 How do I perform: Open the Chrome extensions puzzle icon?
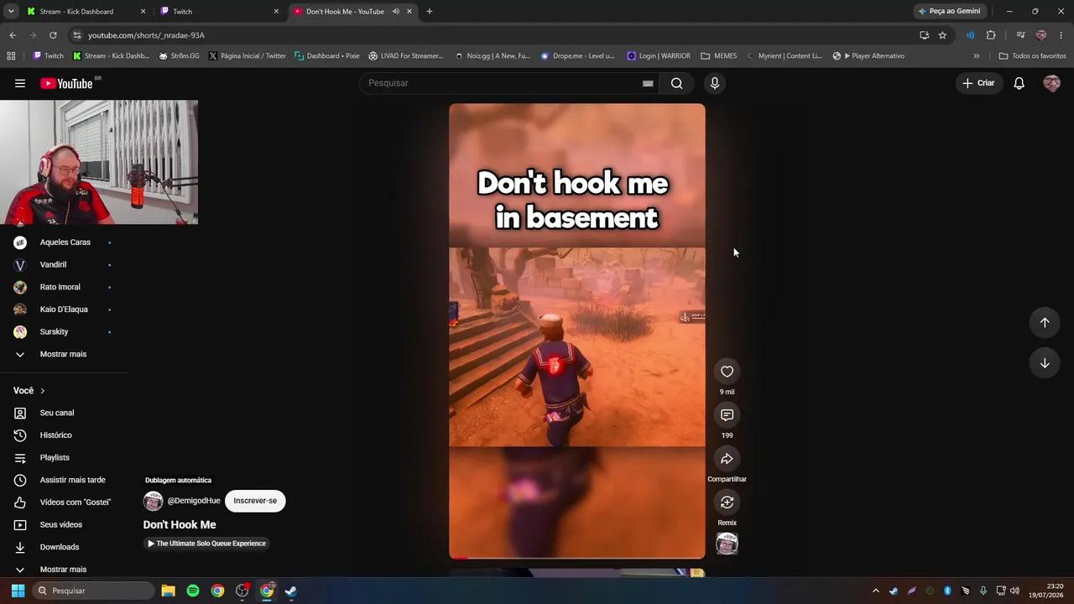[991, 35]
